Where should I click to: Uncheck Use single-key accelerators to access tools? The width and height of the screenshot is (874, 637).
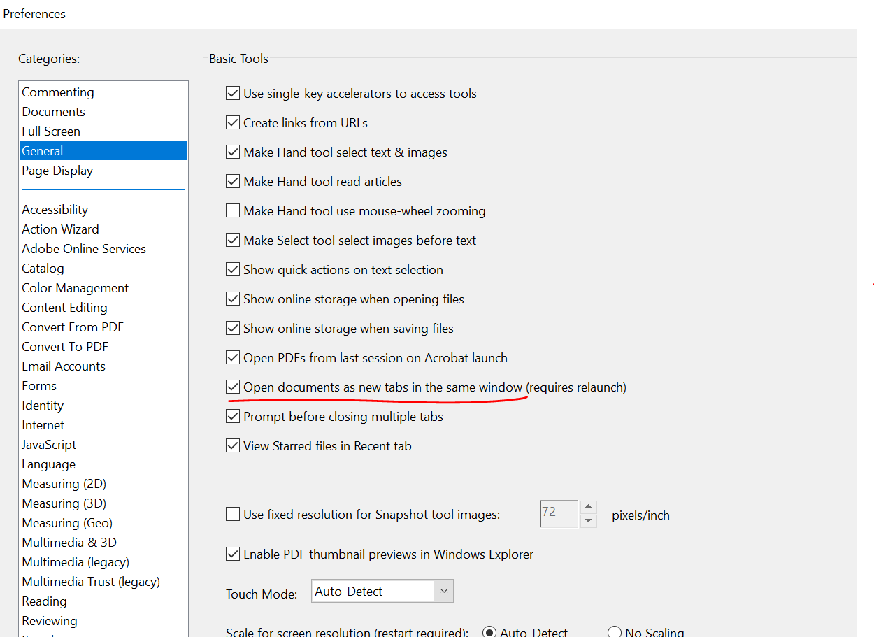click(x=233, y=93)
